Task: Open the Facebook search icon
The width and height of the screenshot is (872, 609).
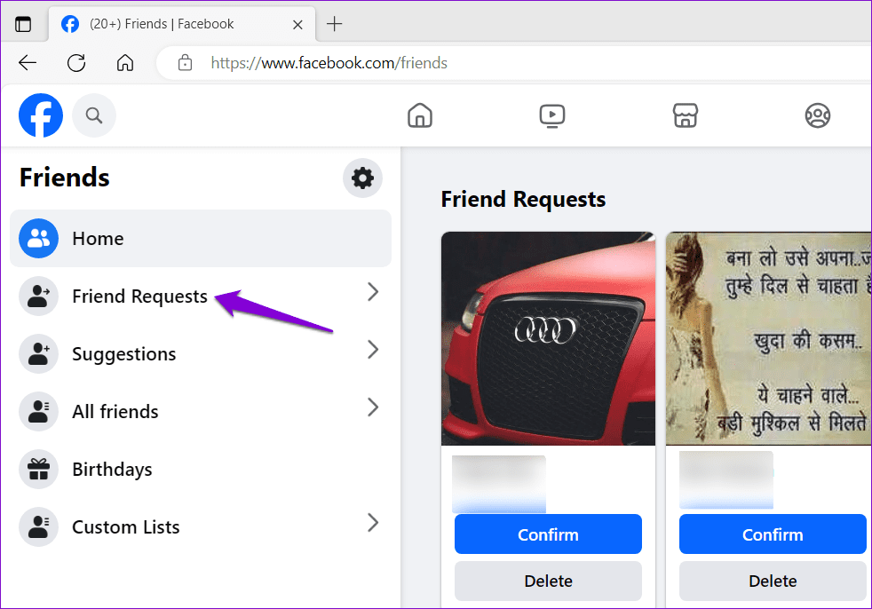Action: tap(94, 115)
